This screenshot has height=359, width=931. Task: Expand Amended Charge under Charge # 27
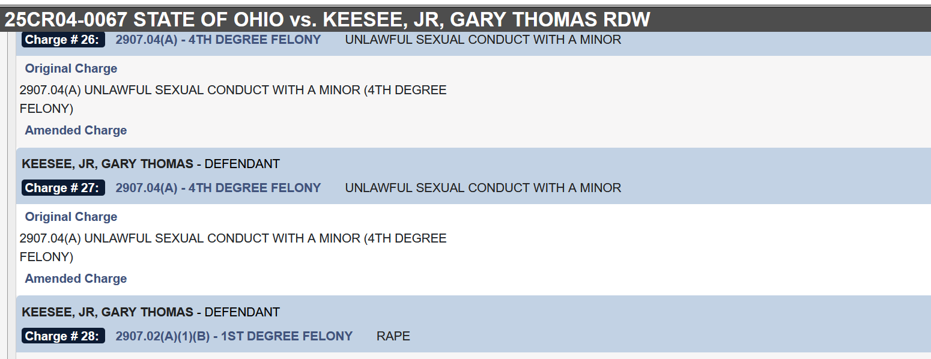click(76, 279)
